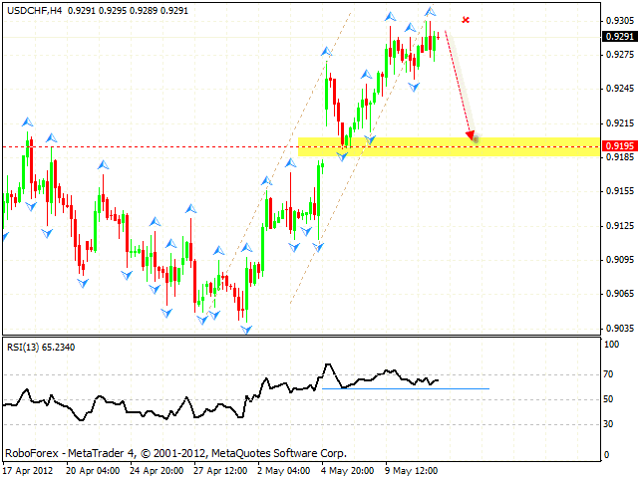
Task: Click the RSI 70 level axis label
Action: (607, 374)
